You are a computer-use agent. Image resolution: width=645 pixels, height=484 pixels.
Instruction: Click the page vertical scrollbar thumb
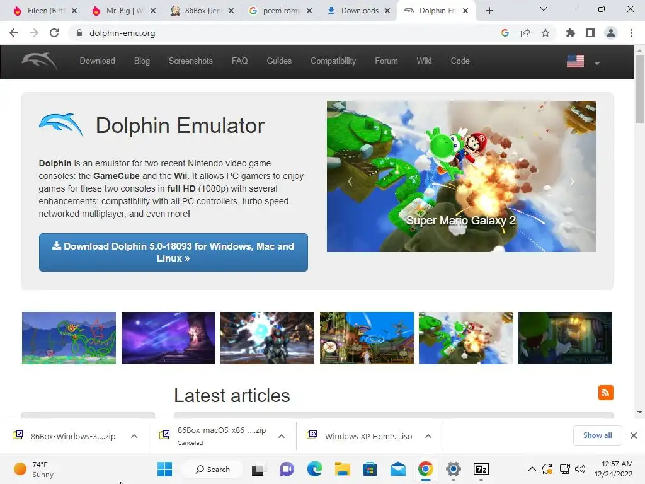[x=639, y=88]
